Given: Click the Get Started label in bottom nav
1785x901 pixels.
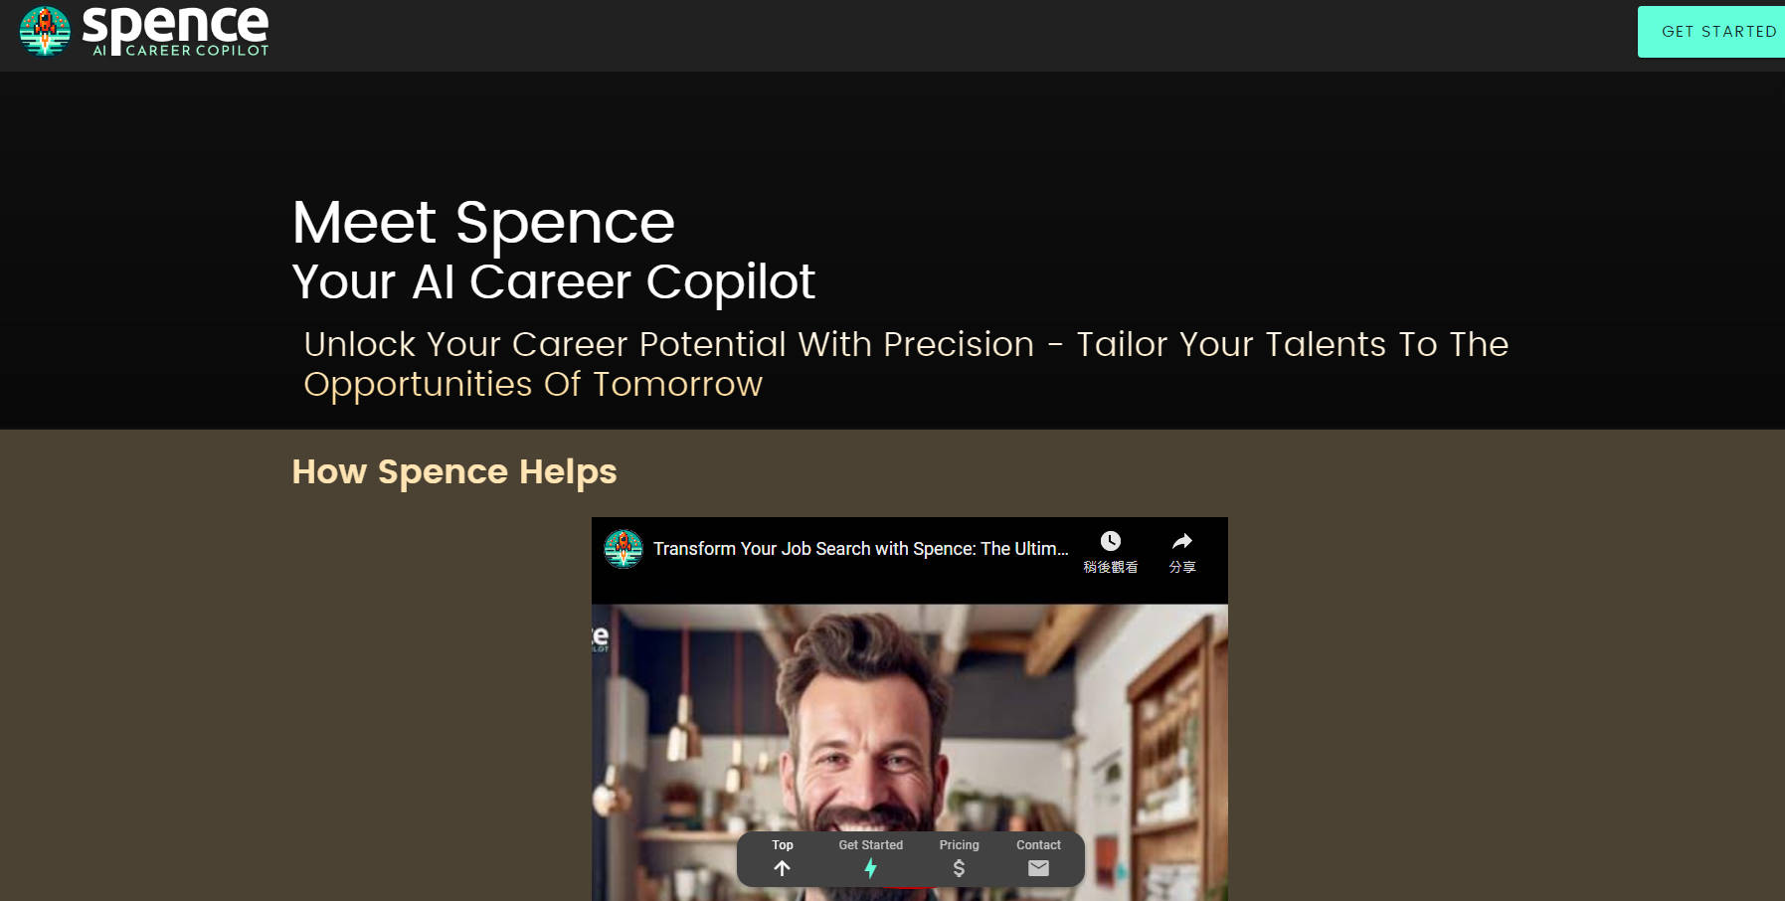Looking at the screenshot, I should [871, 844].
